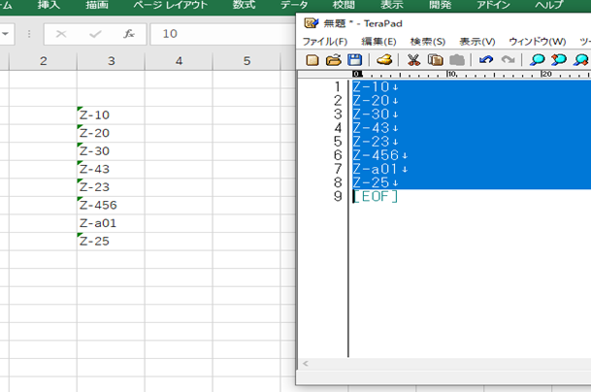
Task: Switch to Excel's 開発 ribbon tab
Action: 440,5
